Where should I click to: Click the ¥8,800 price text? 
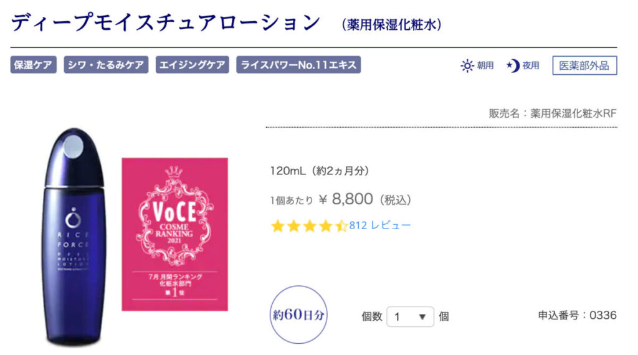pos(353,199)
